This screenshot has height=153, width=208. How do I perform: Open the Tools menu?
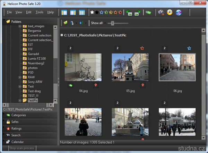pyautogui.click(x=39, y=12)
